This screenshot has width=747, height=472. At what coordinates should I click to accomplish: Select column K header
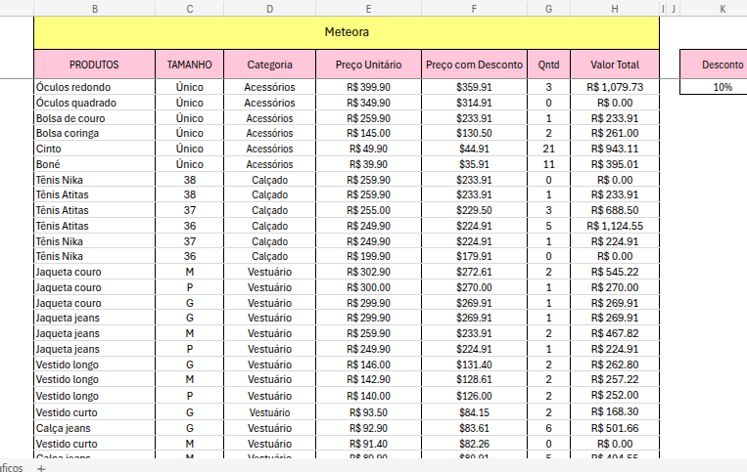tap(723, 8)
